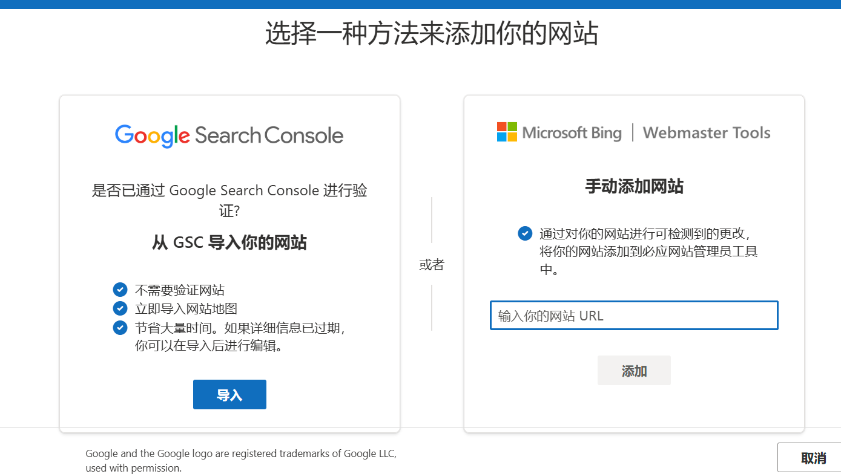
Task: Click the text 将你的网站添加到必应网站管理员工具
Action: [x=648, y=252]
